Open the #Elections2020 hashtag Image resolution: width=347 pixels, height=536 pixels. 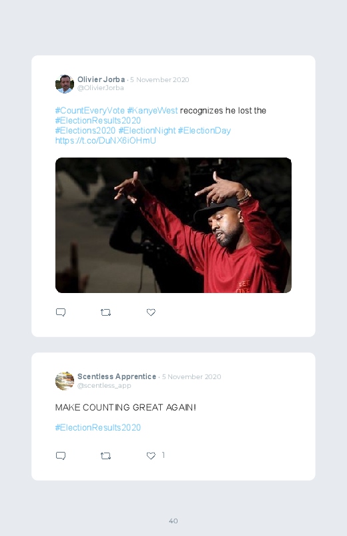tap(85, 131)
